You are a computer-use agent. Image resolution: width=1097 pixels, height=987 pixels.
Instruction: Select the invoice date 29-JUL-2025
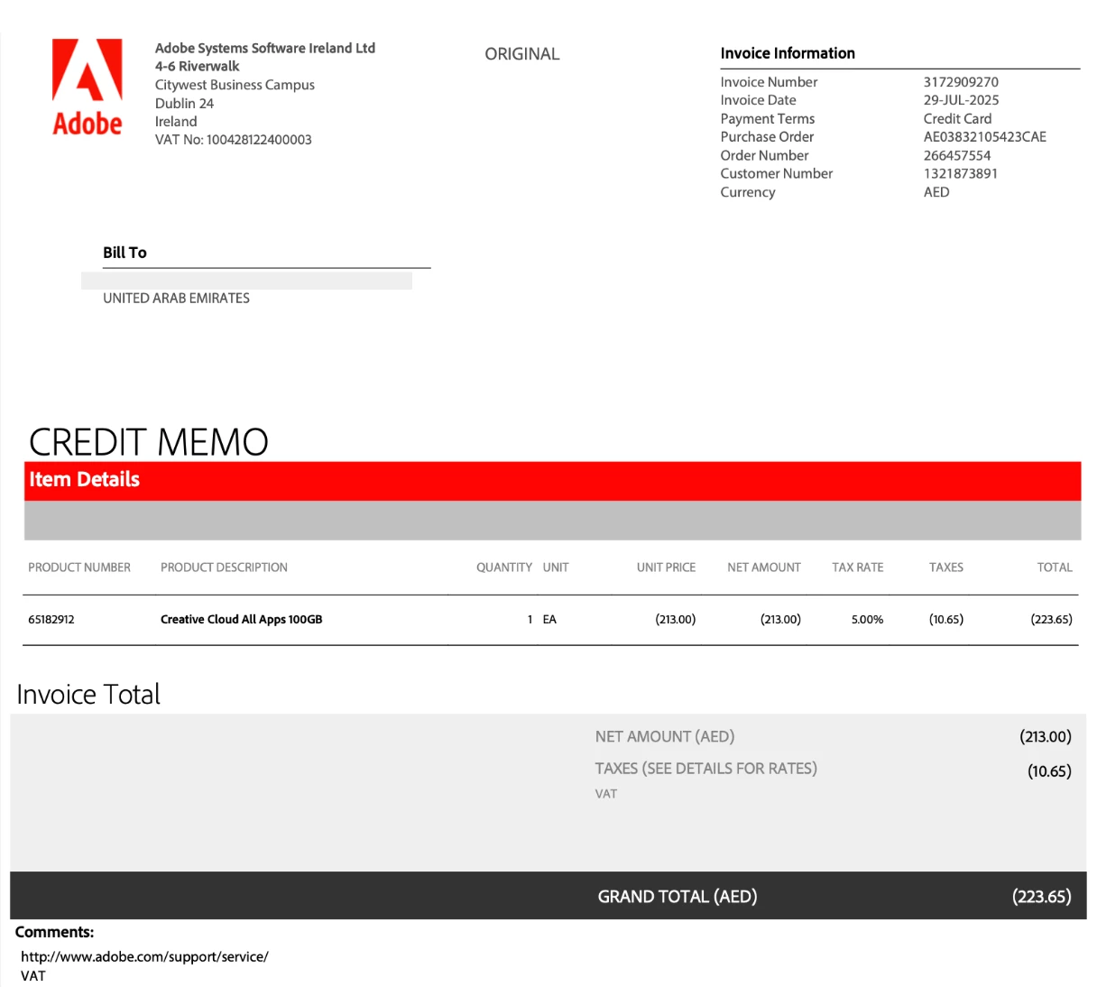click(961, 100)
